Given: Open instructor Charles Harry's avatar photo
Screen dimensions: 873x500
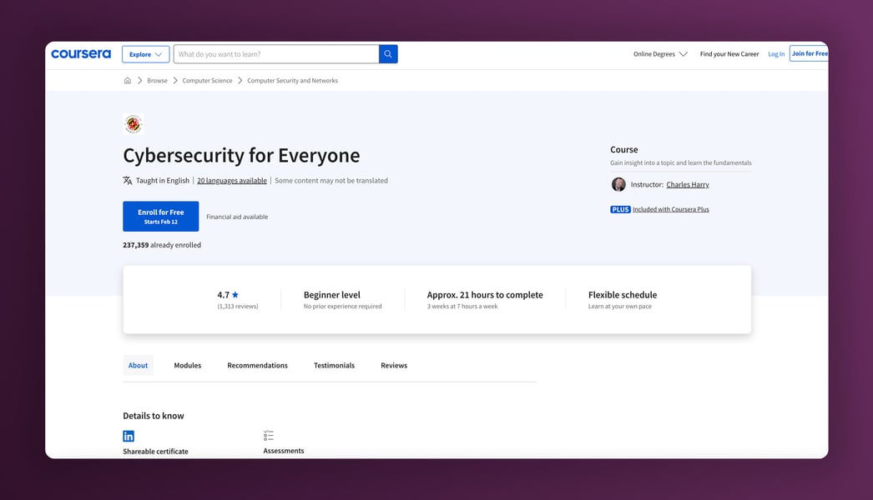Looking at the screenshot, I should [x=618, y=183].
